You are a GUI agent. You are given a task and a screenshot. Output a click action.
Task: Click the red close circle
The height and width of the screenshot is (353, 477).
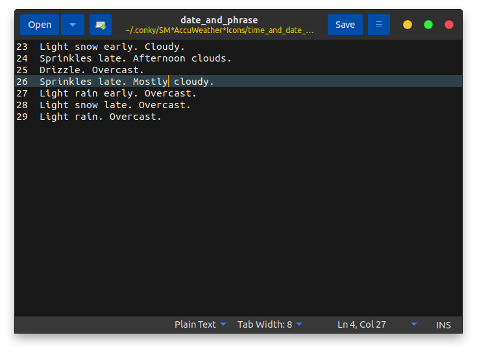coord(449,25)
